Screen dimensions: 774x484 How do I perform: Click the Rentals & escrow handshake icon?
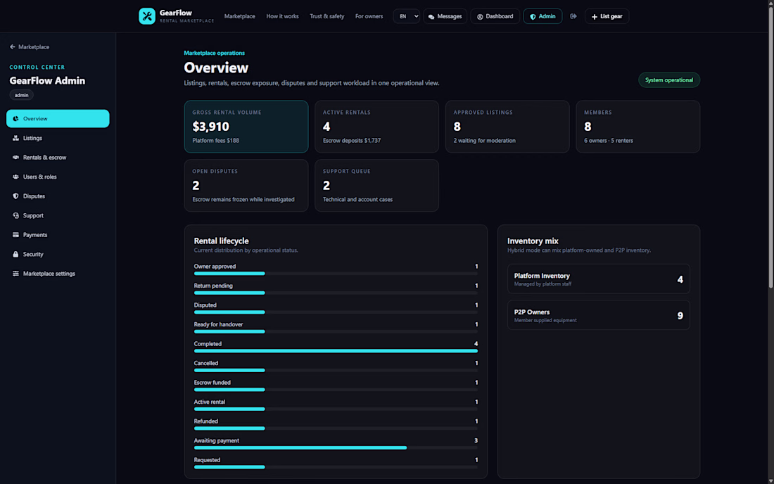pos(15,158)
